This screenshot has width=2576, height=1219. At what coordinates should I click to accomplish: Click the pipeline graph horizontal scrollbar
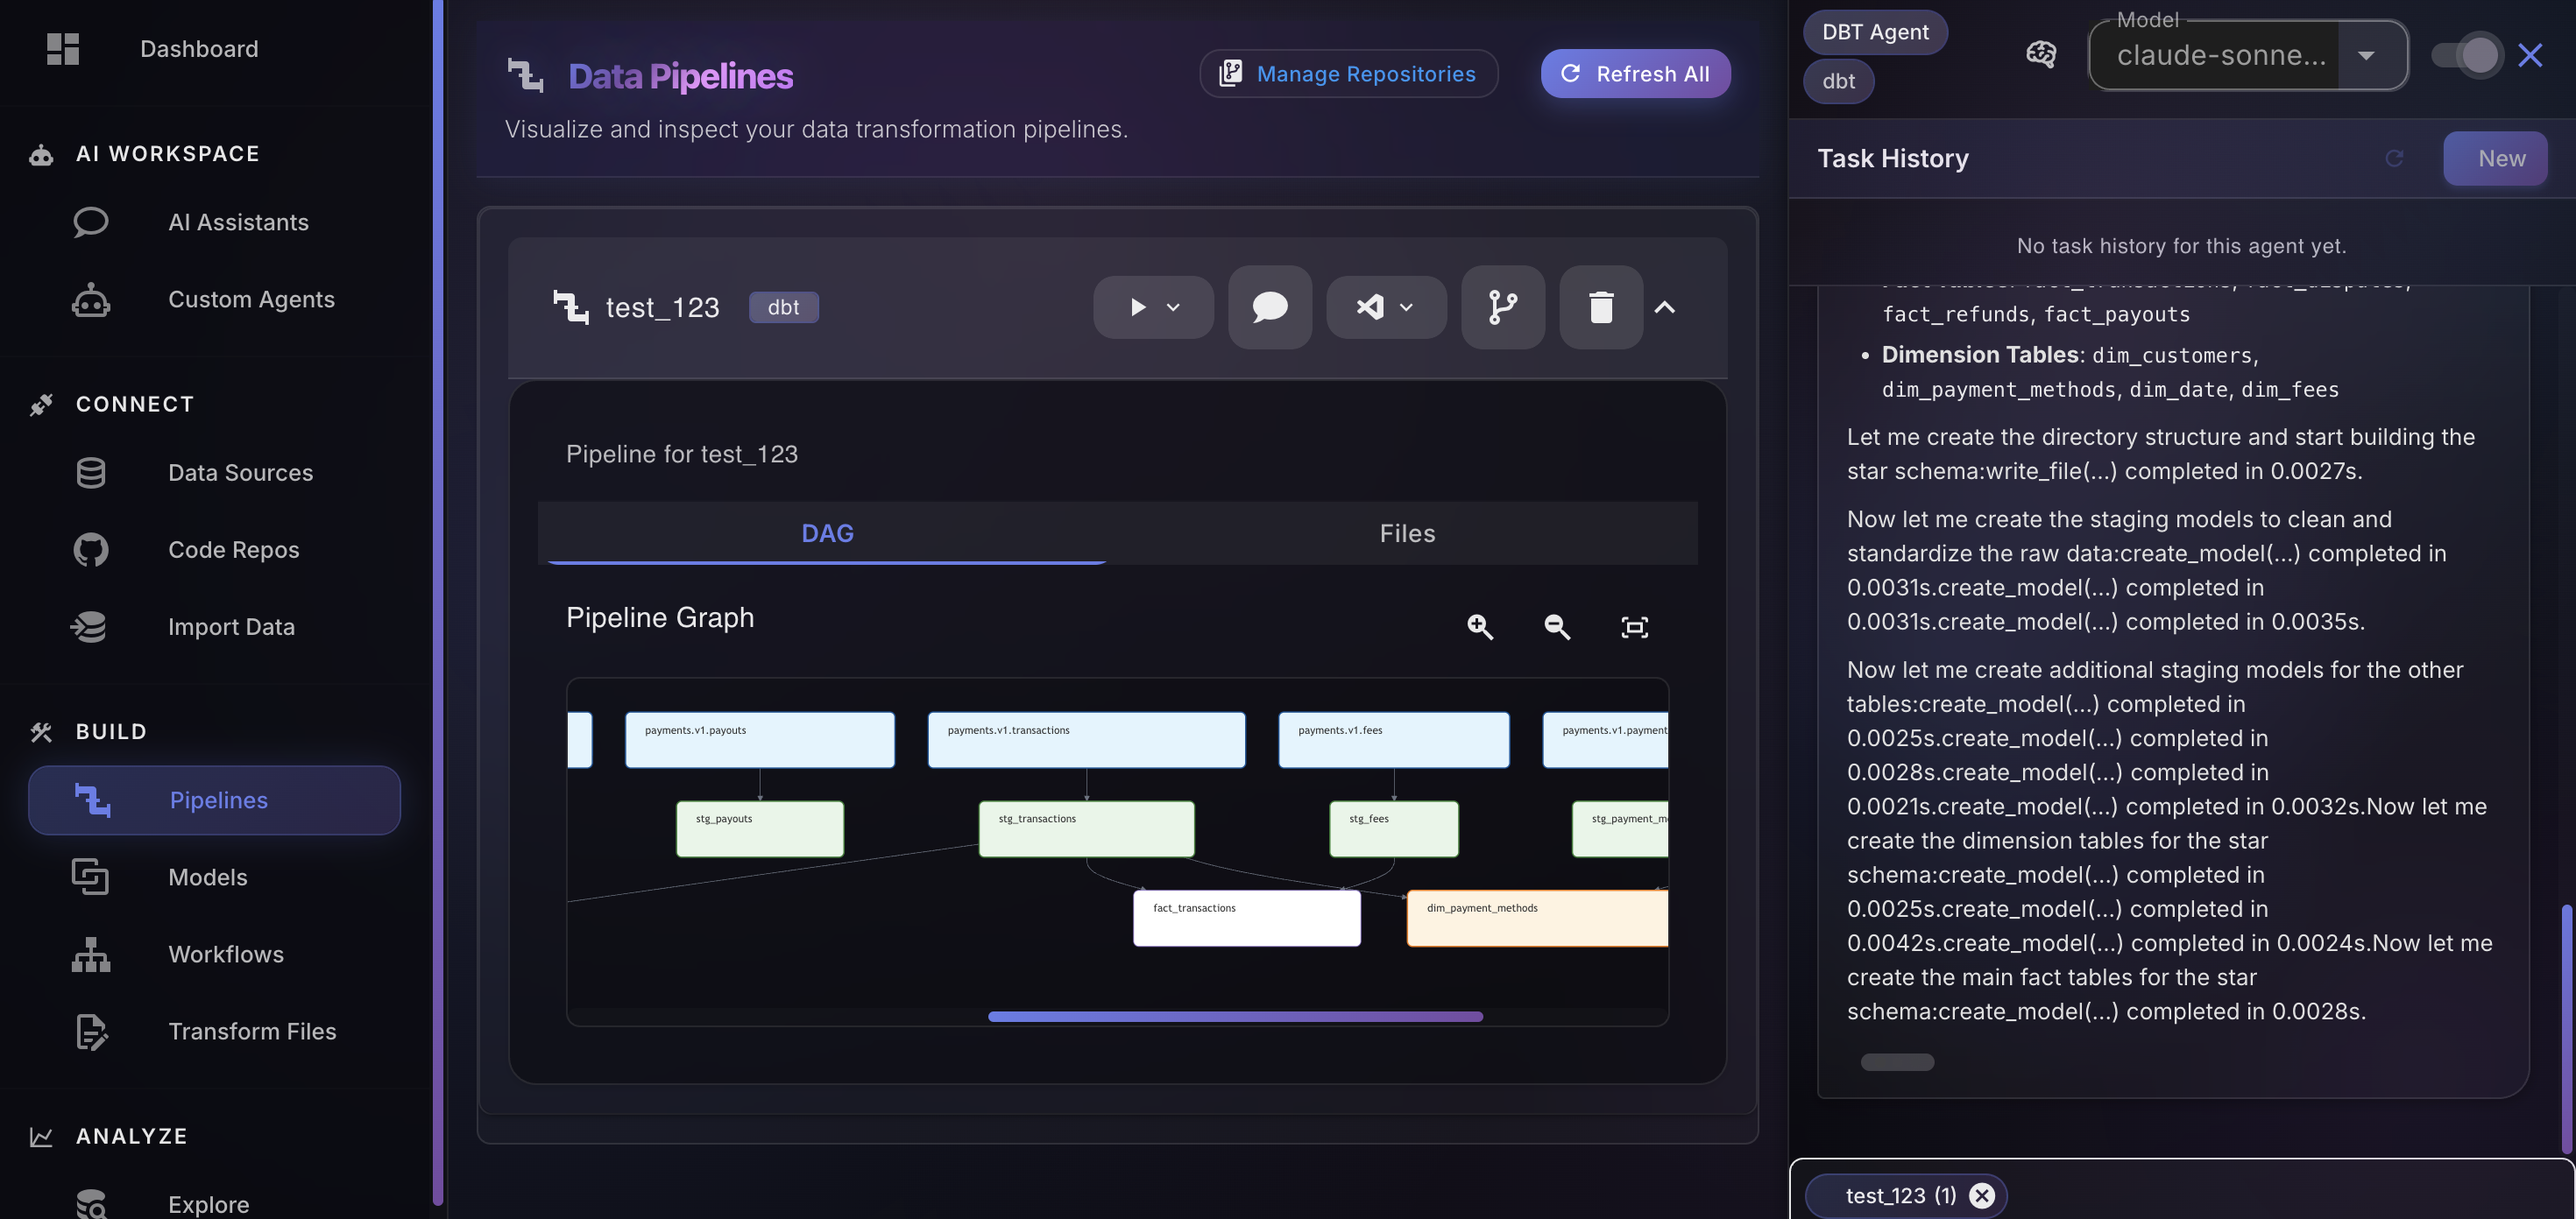1235,1016
